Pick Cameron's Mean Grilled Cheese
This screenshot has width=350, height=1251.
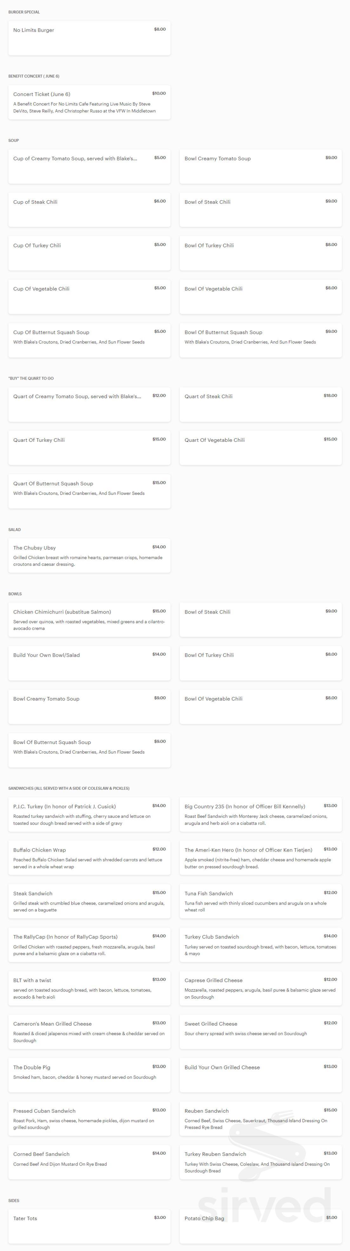[89, 1031]
